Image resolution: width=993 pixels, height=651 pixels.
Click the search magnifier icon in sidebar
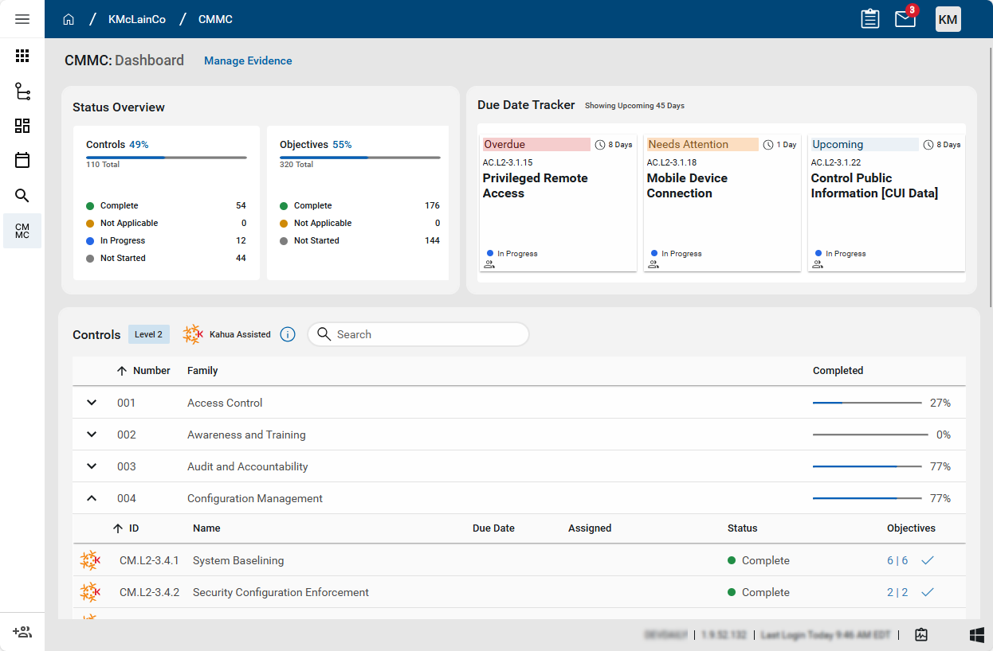(x=22, y=196)
